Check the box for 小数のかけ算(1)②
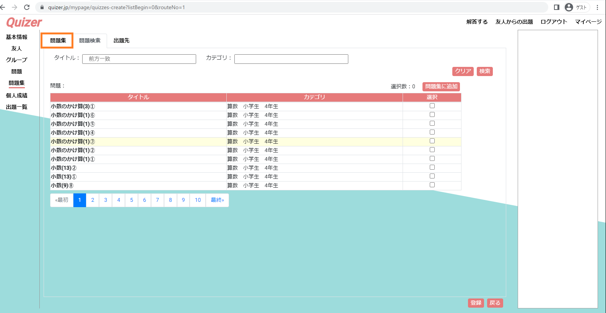Image resolution: width=606 pixels, height=313 pixels. (432, 150)
